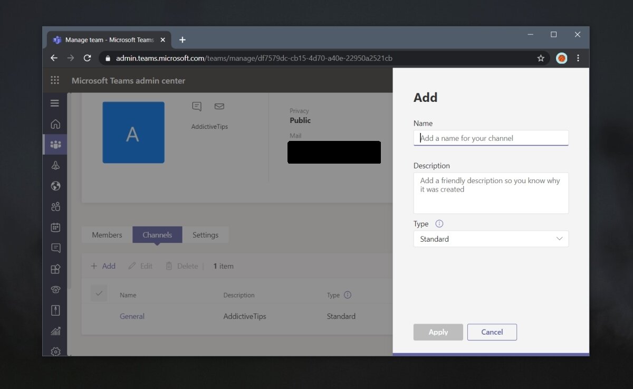Screen dimensions: 633x389
Task: Reload the page in Chrome
Action: coord(88,58)
